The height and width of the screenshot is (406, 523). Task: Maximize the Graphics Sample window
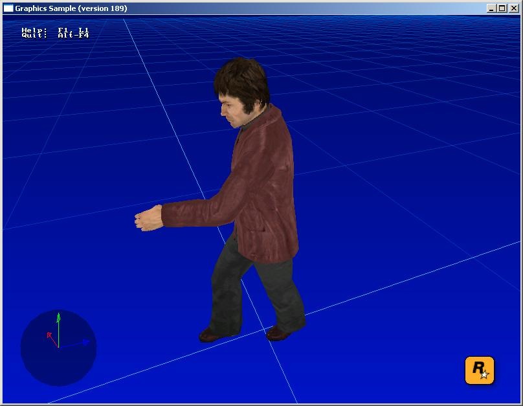pyautogui.click(x=502, y=8)
